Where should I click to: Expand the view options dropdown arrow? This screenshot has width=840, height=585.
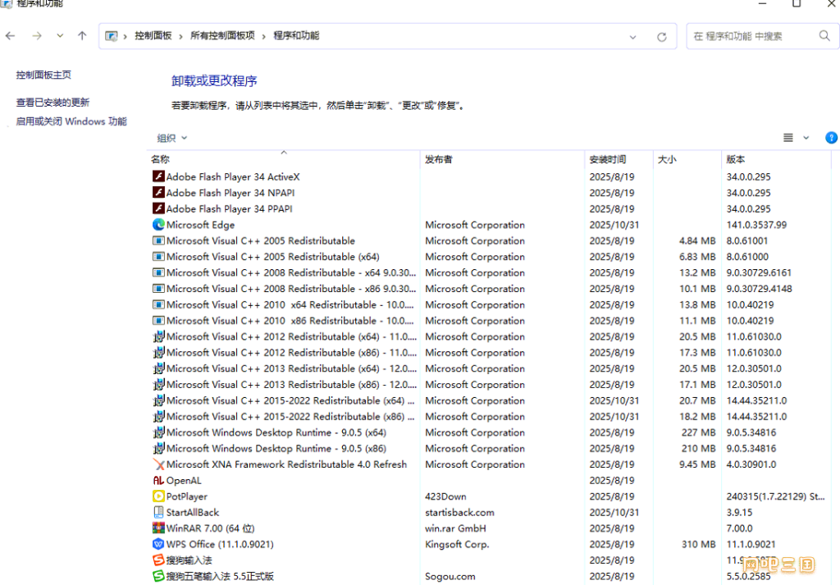(x=806, y=138)
